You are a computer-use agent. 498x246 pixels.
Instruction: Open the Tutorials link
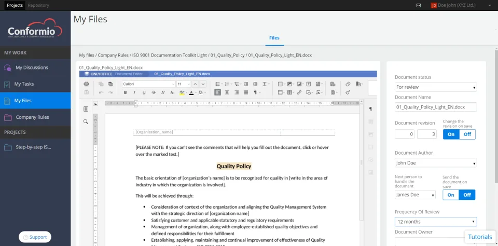[480, 237]
